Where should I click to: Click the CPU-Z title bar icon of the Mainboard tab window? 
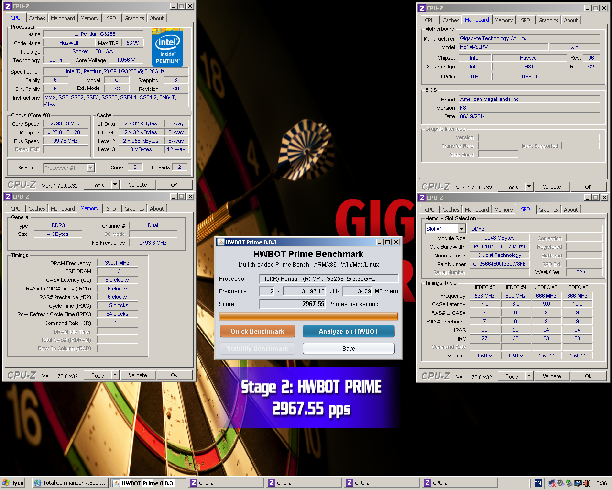422,8
